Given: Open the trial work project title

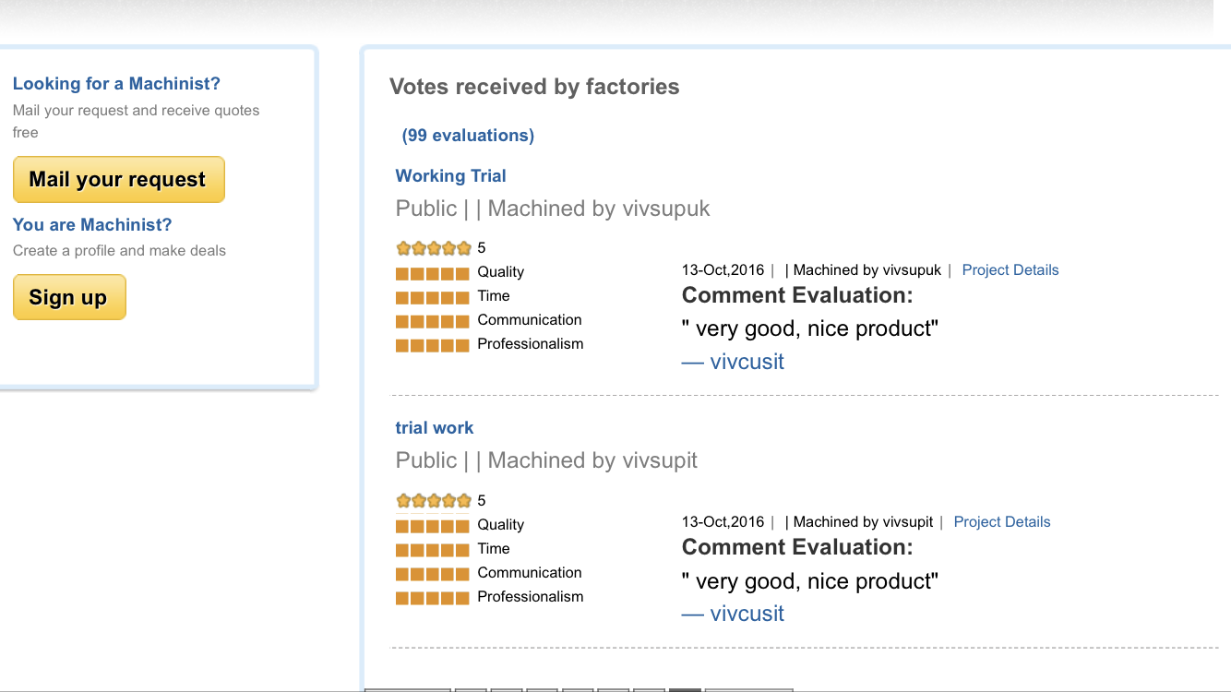Looking at the screenshot, I should (434, 428).
